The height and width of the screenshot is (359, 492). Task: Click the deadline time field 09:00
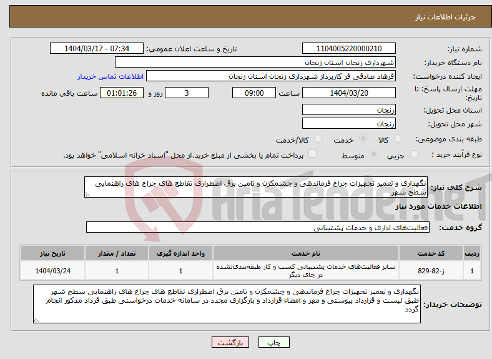coord(254,93)
